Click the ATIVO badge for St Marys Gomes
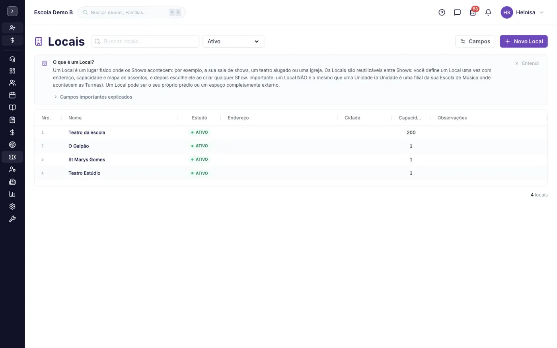The image size is (557, 348). click(x=199, y=159)
